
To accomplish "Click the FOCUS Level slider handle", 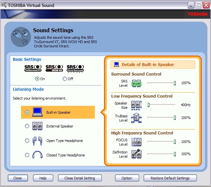I will (x=175, y=142).
